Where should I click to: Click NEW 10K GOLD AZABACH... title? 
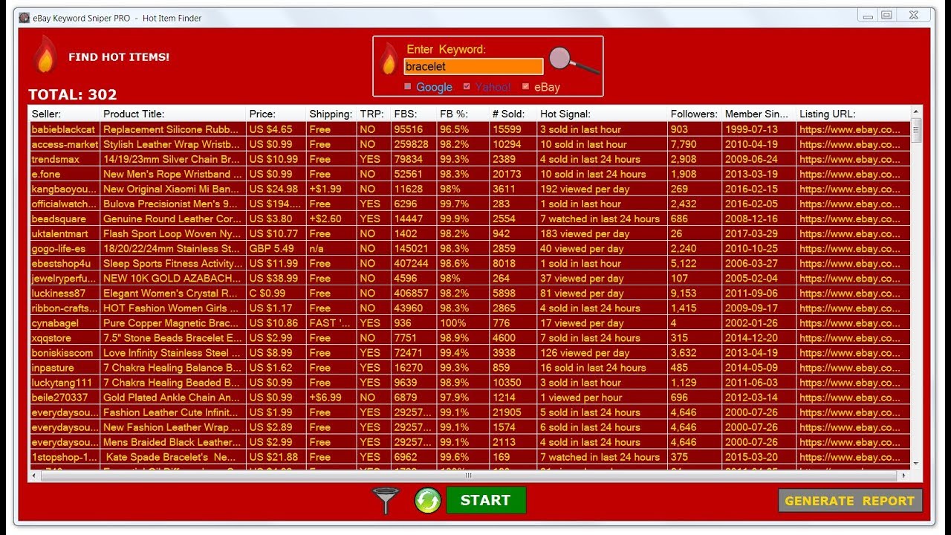tap(172, 278)
